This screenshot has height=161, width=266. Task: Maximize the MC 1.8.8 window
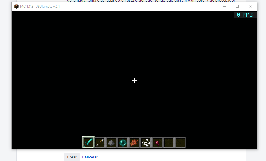237,6
